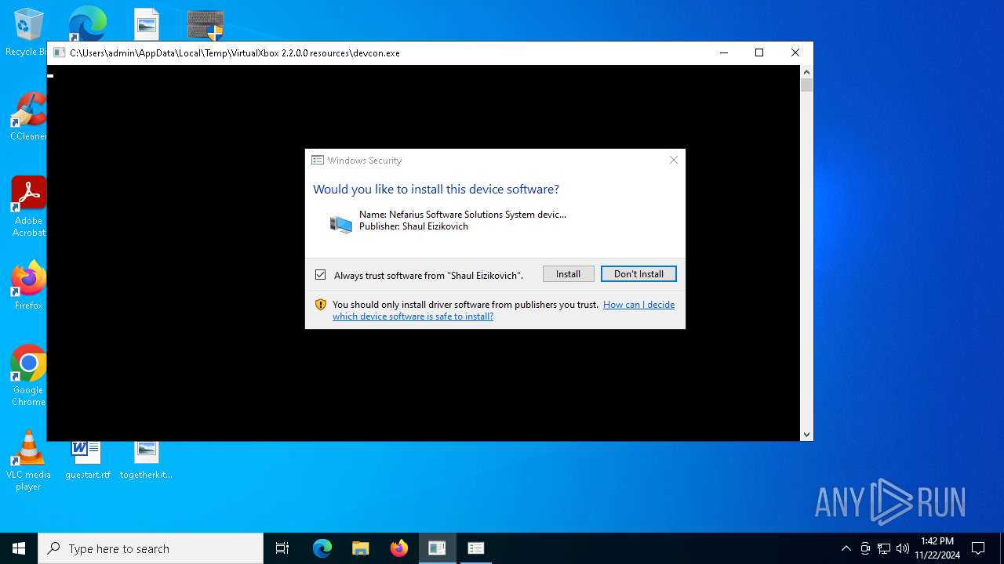Open the notification center icon
This screenshot has width=1004, height=564.
click(x=978, y=548)
